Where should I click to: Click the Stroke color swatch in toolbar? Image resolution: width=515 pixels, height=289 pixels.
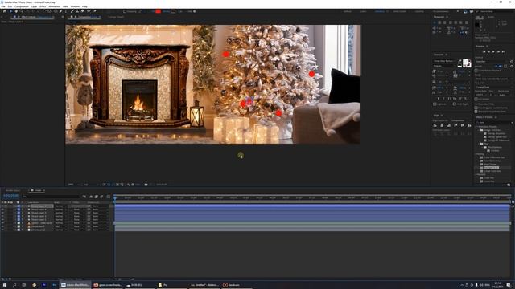tap(173, 11)
